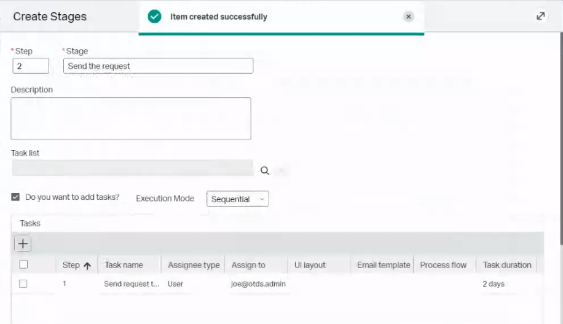The image size is (563, 324).
Task: Dismiss the item created notification
Action: 409,17
